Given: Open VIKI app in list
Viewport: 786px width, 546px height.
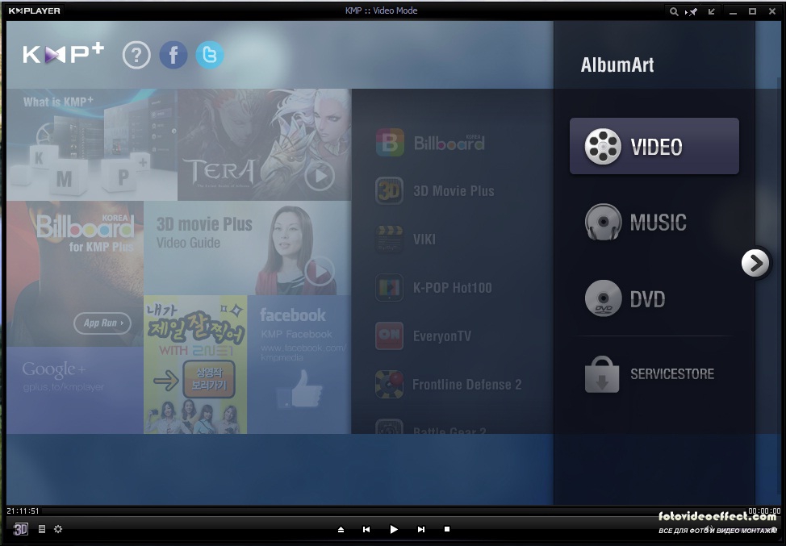Looking at the screenshot, I should click(406, 240).
